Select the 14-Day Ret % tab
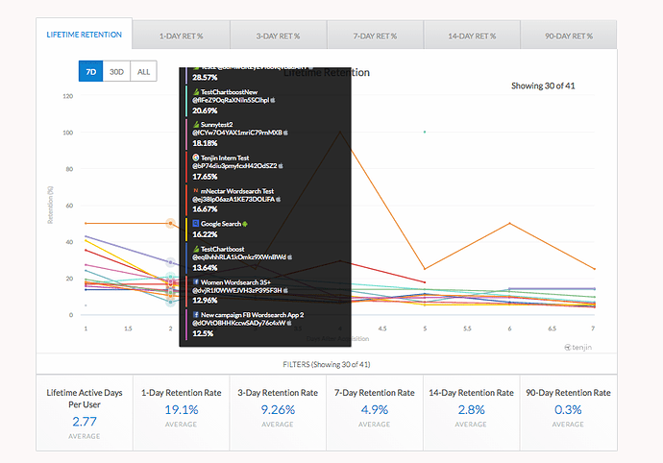The image size is (663, 463). click(x=472, y=36)
